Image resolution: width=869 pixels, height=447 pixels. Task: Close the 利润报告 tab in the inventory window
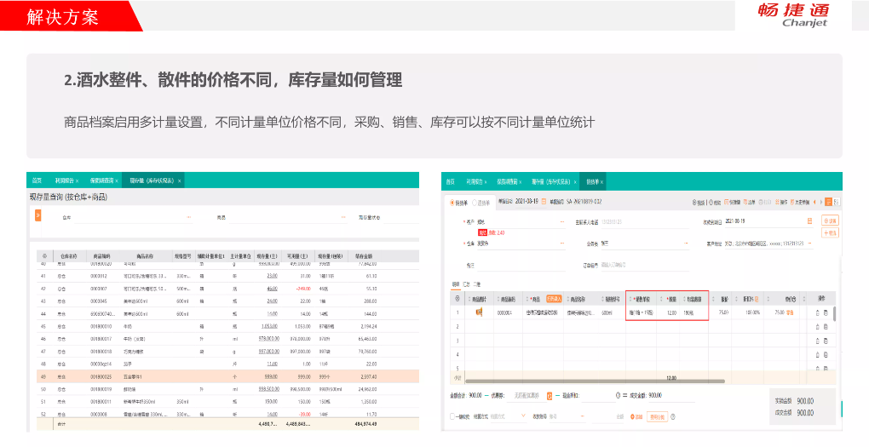tap(77, 181)
